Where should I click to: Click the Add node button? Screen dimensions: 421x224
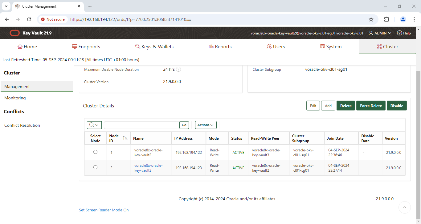click(328, 106)
